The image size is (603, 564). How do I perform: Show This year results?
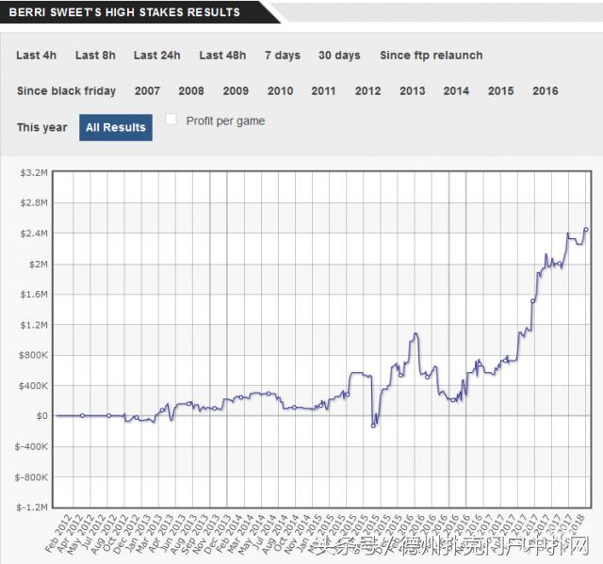click(x=41, y=127)
